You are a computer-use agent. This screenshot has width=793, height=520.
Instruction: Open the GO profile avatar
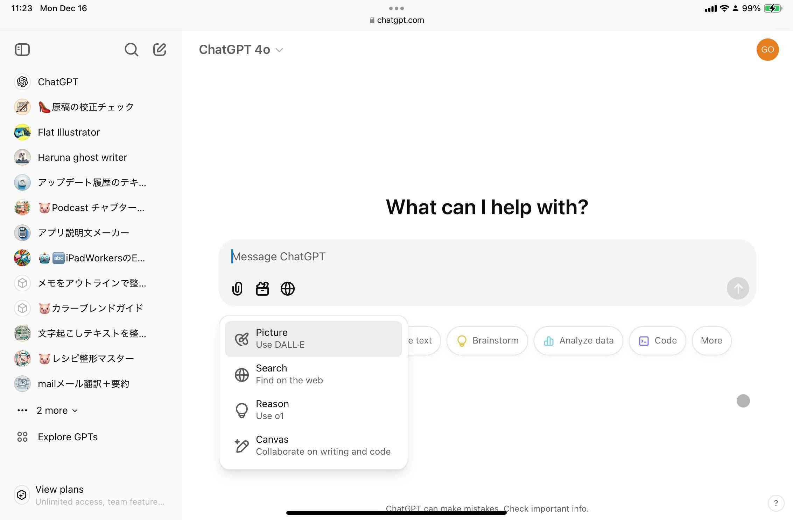point(767,50)
